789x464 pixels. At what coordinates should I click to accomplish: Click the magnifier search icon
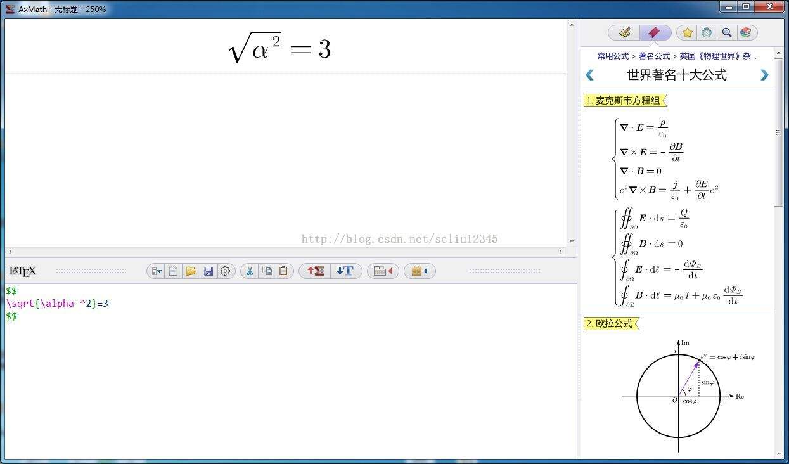(x=727, y=32)
